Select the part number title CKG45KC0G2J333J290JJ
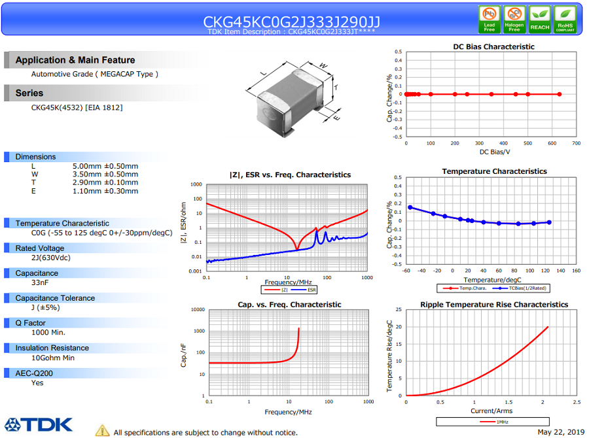The height and width of the screenshot is (438, 589). pyautogui.click(x=291, y=22)
